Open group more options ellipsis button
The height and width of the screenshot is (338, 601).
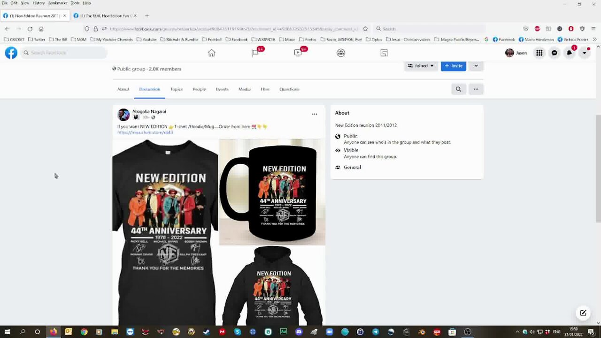(x=476, y=89)
